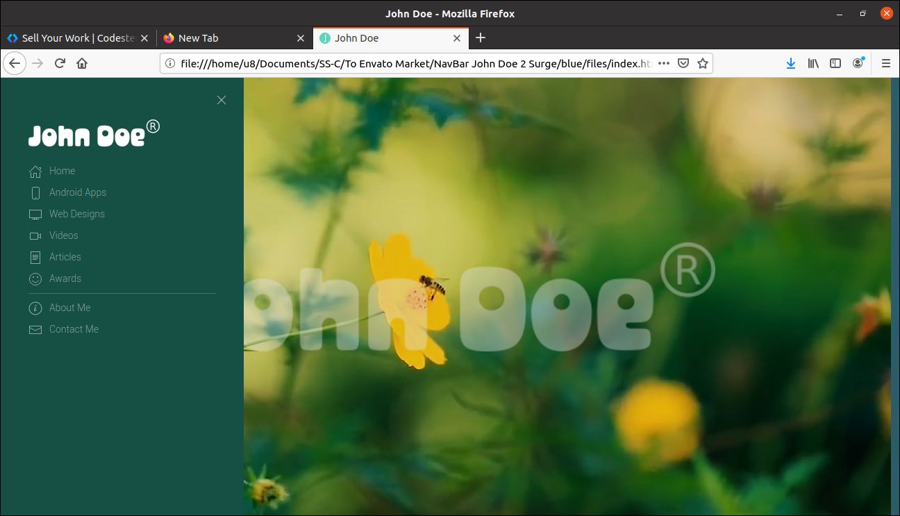
Task: Open the Library menu icon
Action: click(x=813, y=63)
